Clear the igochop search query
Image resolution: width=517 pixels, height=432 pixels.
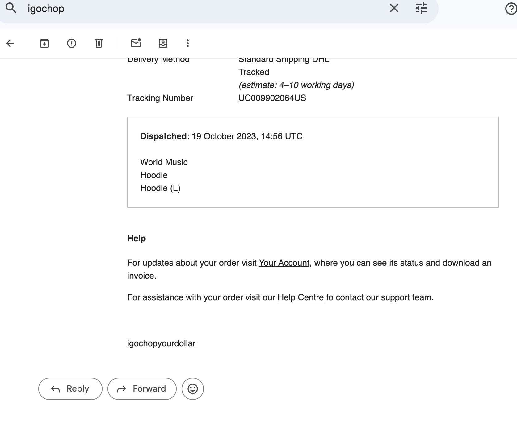[x=394, y=8]
